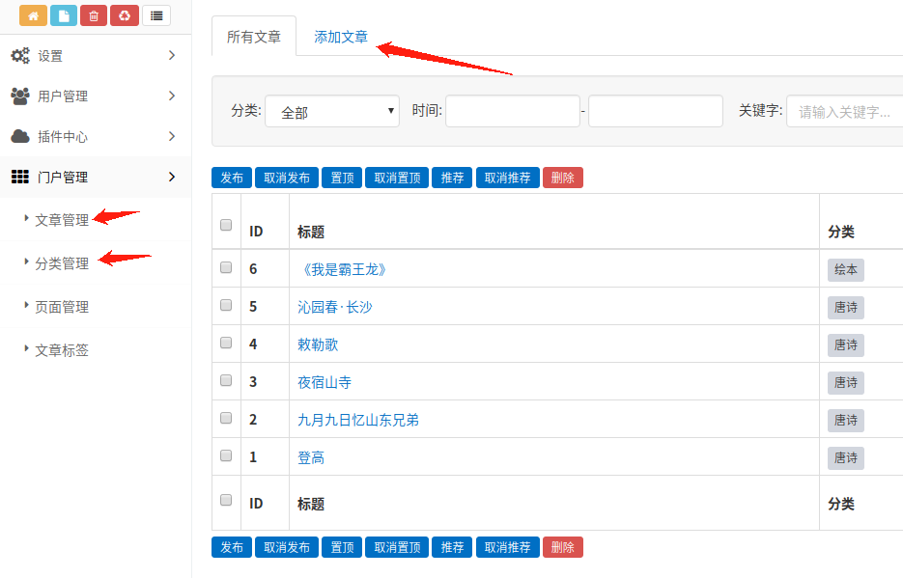The width and height of the screenshot is (903, 578).
Task: Click the top 取消置顶 button
Action: coord(397,178)
